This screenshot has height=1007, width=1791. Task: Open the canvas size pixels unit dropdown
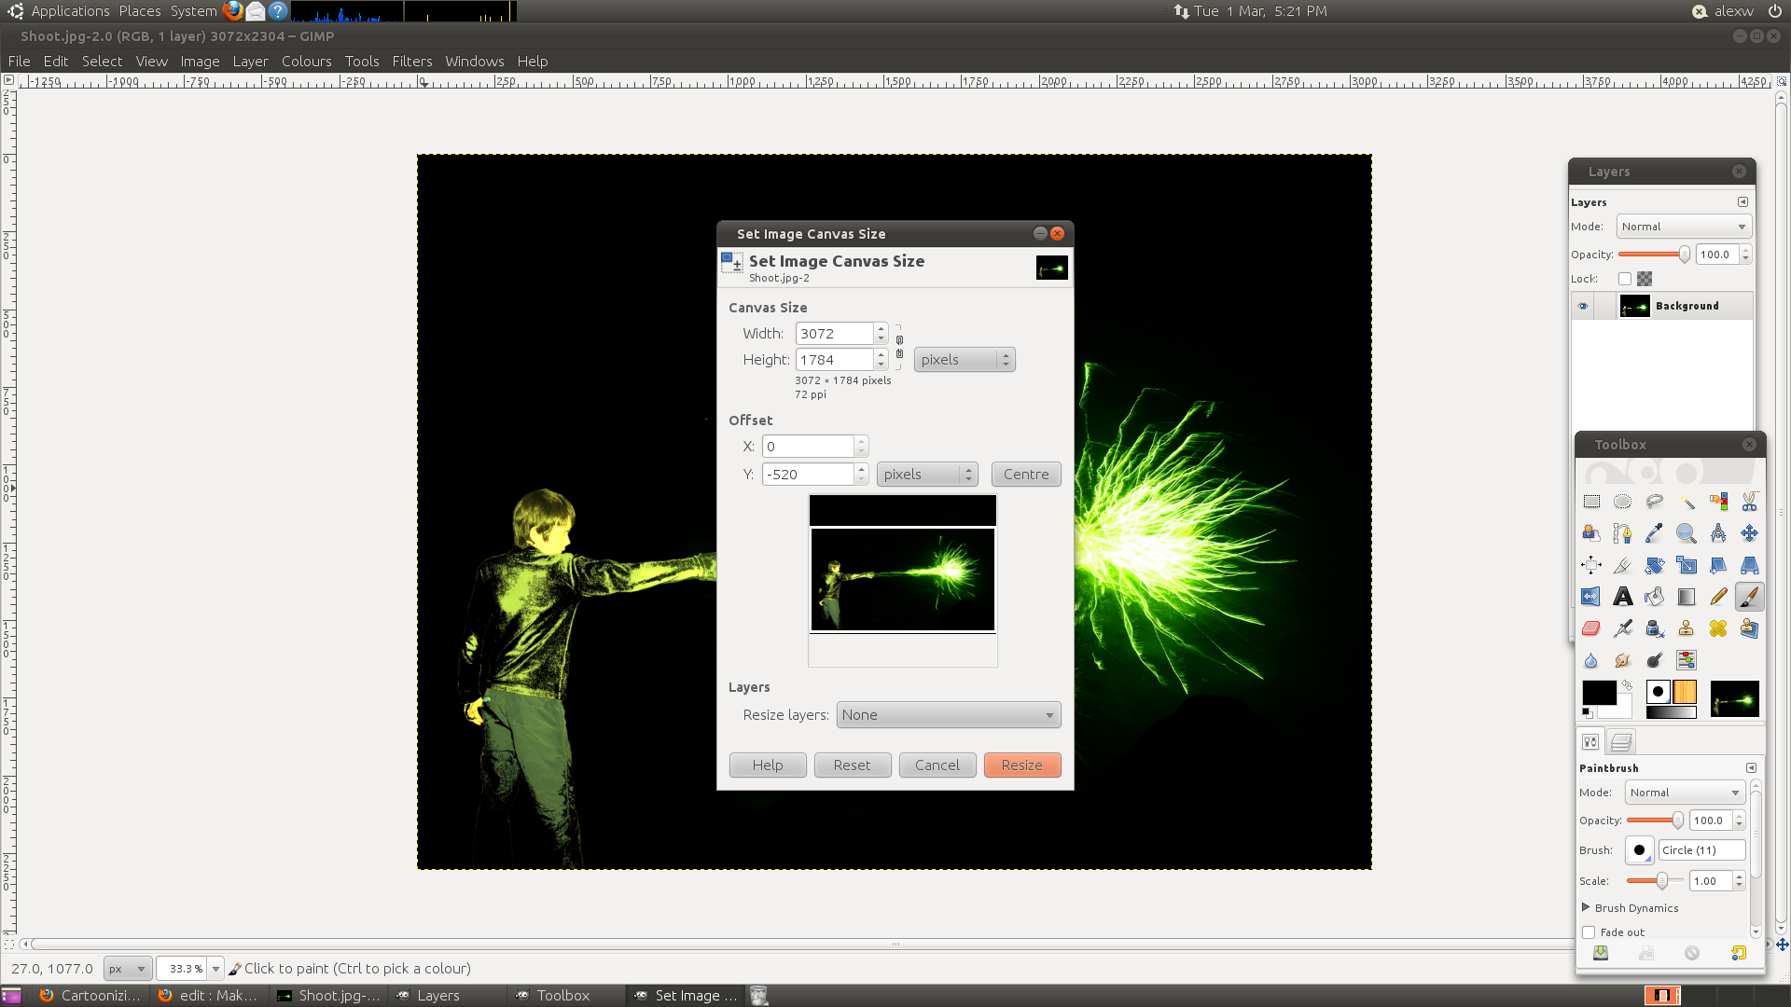tap(965, 360)
